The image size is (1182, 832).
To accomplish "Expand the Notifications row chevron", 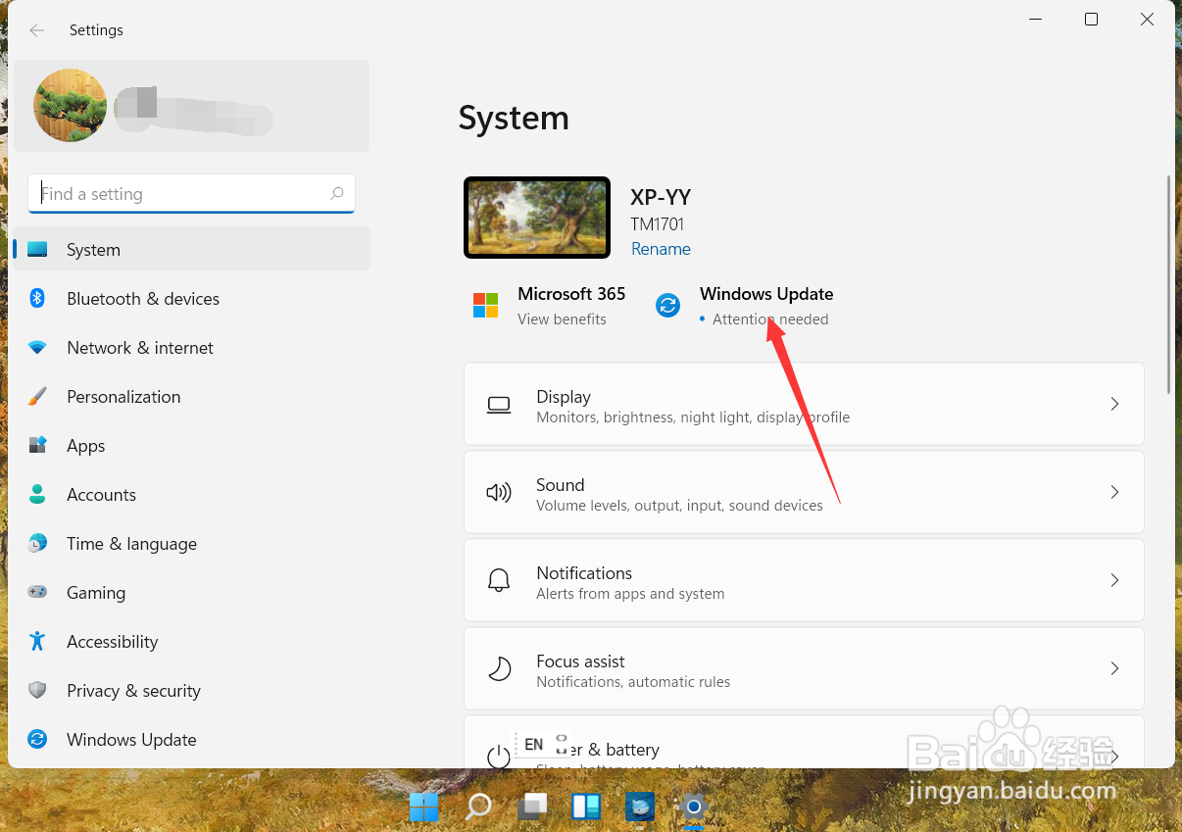I will (1114, 580).
